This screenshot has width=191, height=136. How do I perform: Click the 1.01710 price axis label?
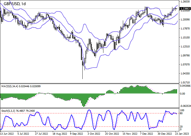[185, 82]
